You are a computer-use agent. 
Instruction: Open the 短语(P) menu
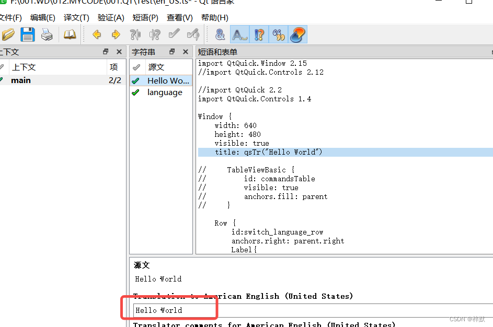[145, 18]
